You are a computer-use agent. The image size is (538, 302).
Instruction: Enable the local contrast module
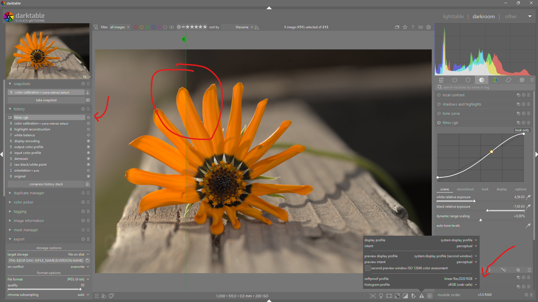coord(439,95)
